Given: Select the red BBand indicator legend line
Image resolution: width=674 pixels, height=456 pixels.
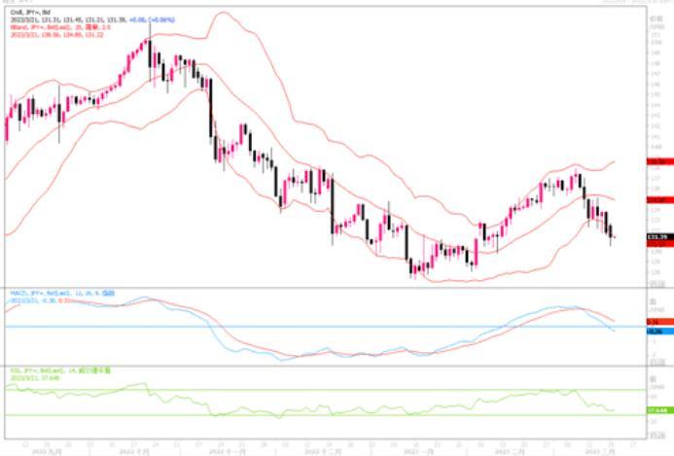Looking at the screenshot, I should tap(60, 27).
